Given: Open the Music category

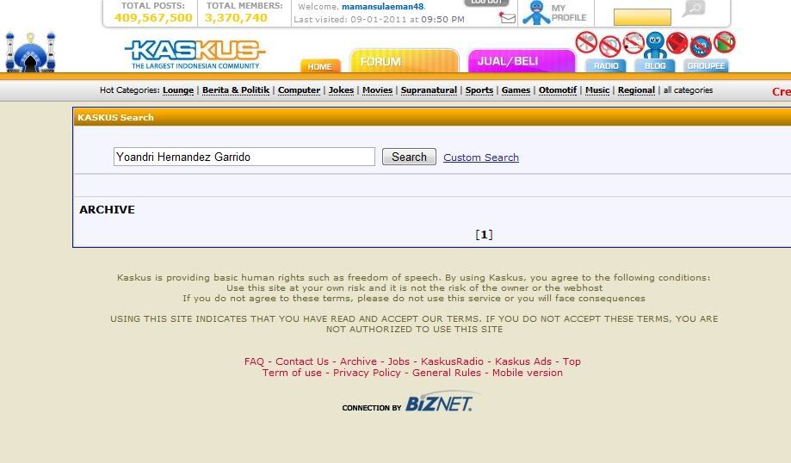Looking at the screenshot, I should point(597,90).
